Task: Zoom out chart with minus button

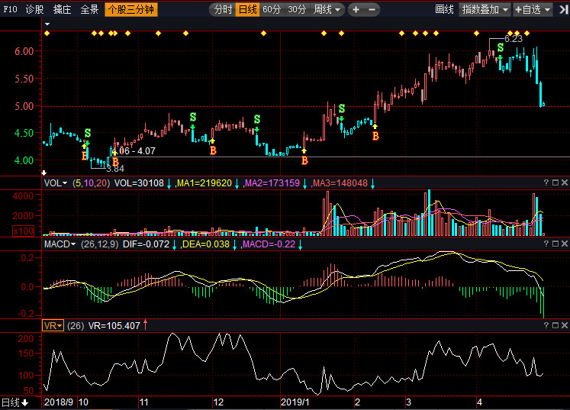Action: [372, 9]
